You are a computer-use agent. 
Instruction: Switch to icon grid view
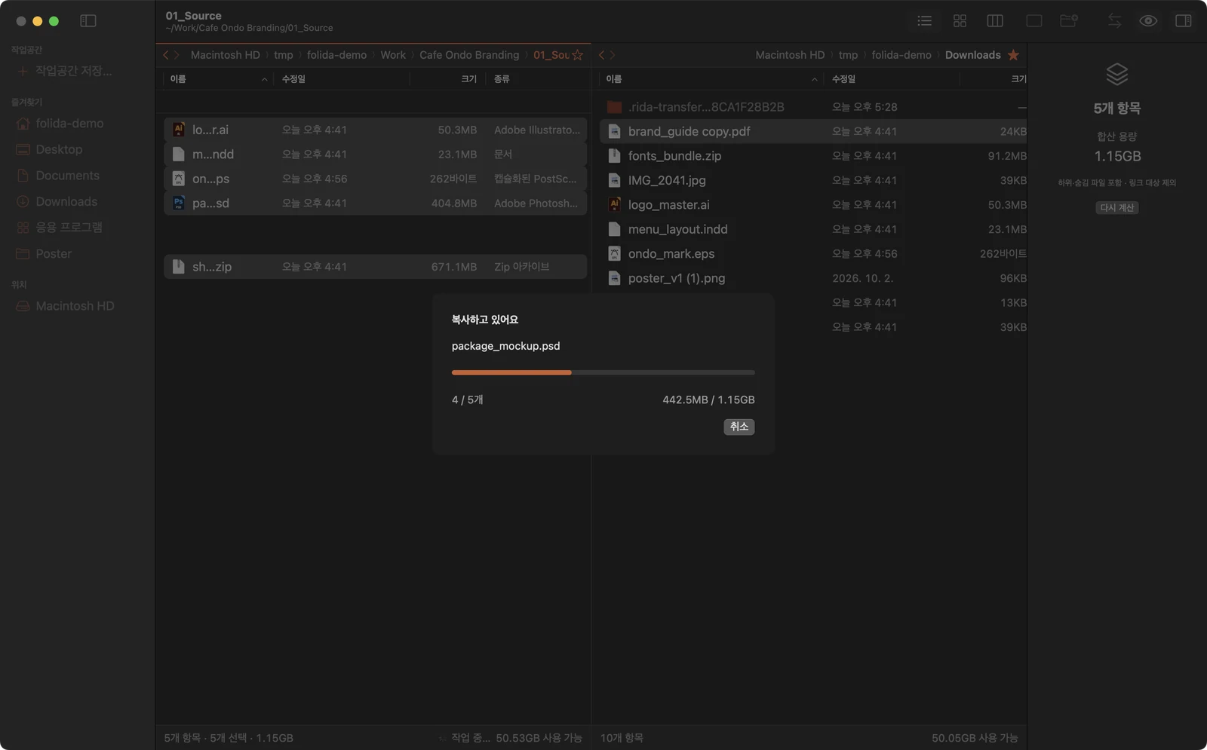[x=960, y=21]
